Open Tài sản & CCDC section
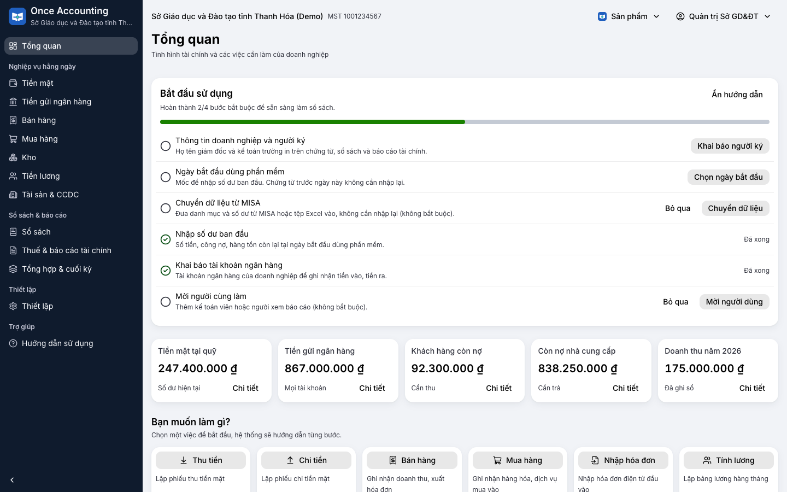The width and height of the screenshot is (787, 492). pos(71,195)
